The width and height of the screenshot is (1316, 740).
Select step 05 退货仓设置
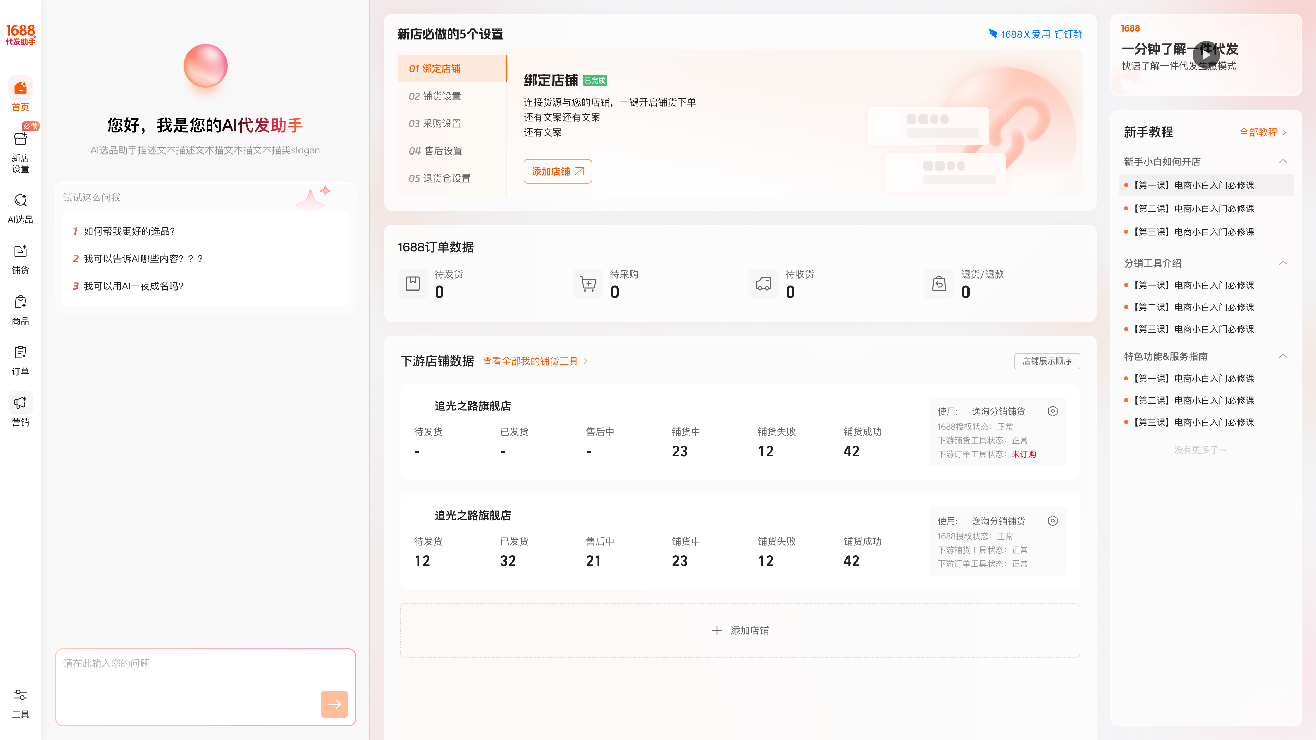(x=452, y=178)
